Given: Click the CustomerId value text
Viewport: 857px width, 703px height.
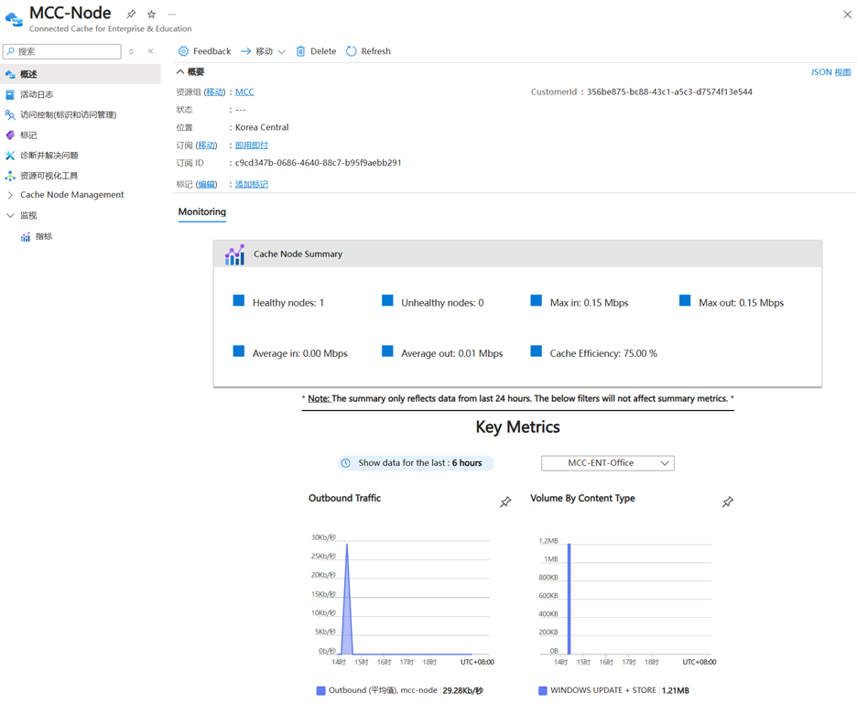Looking at the screenshot, I should tap(669, 92).
